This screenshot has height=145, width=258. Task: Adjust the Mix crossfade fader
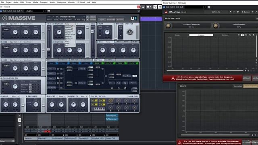92,31
